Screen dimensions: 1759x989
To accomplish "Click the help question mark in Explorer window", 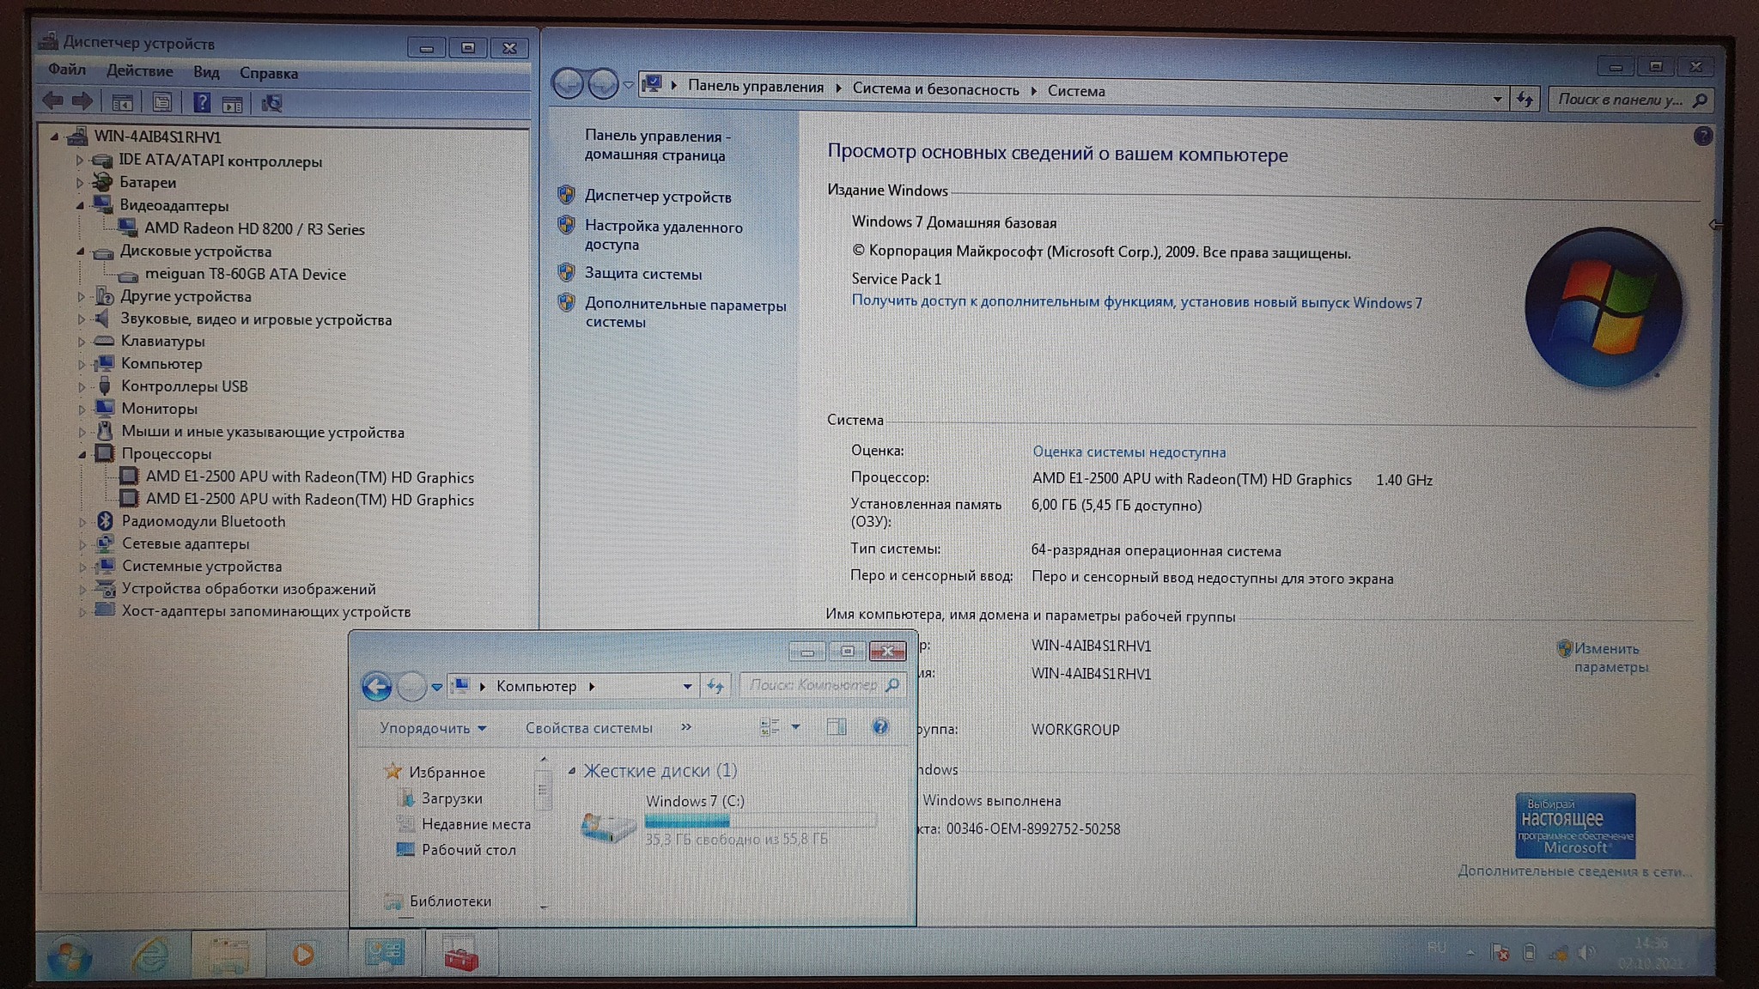I will tap(880, 727).
